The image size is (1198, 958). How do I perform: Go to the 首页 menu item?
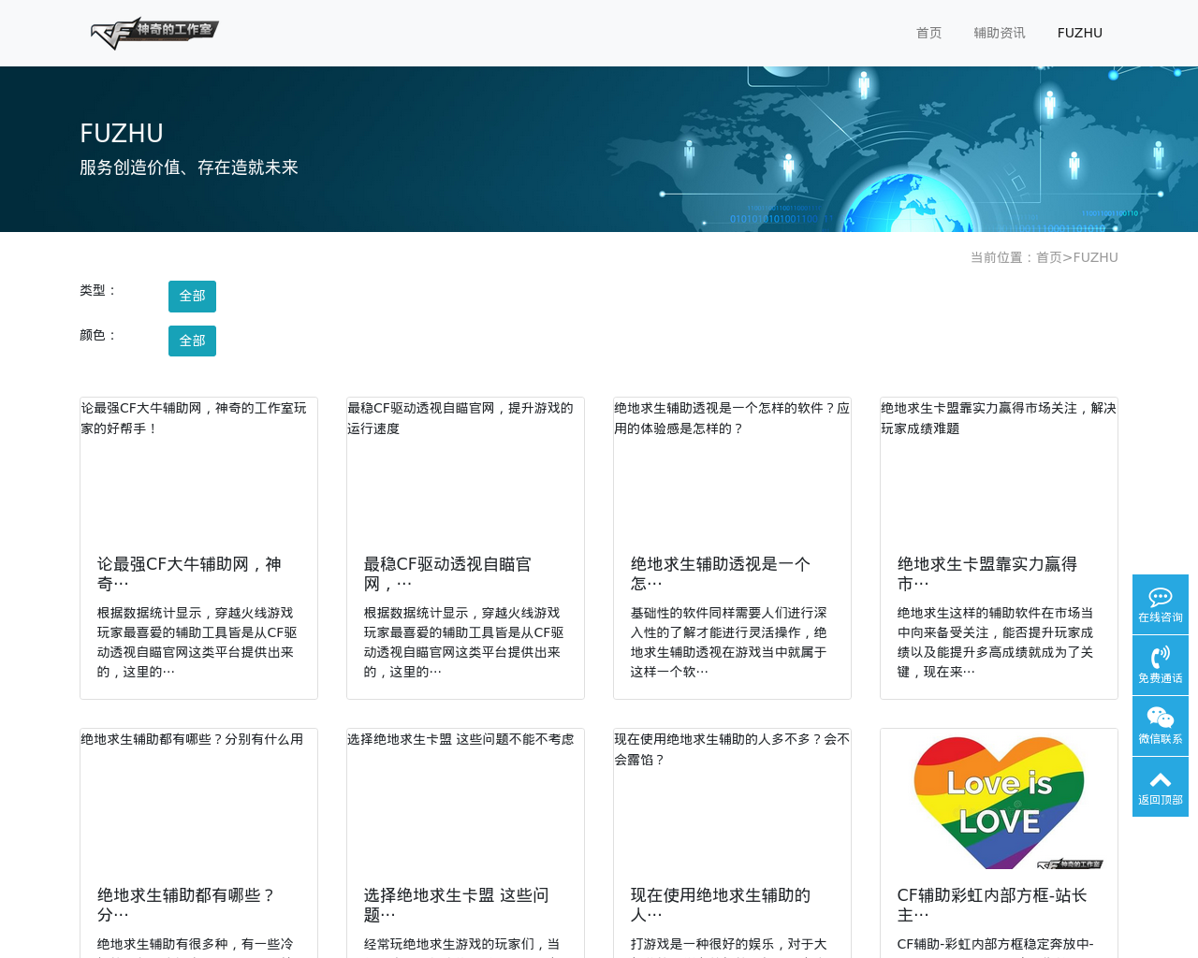928,33
